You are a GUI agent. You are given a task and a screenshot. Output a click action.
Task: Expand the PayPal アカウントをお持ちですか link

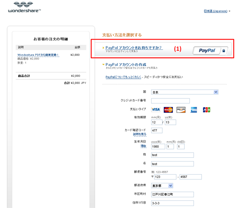click(134, 48)
